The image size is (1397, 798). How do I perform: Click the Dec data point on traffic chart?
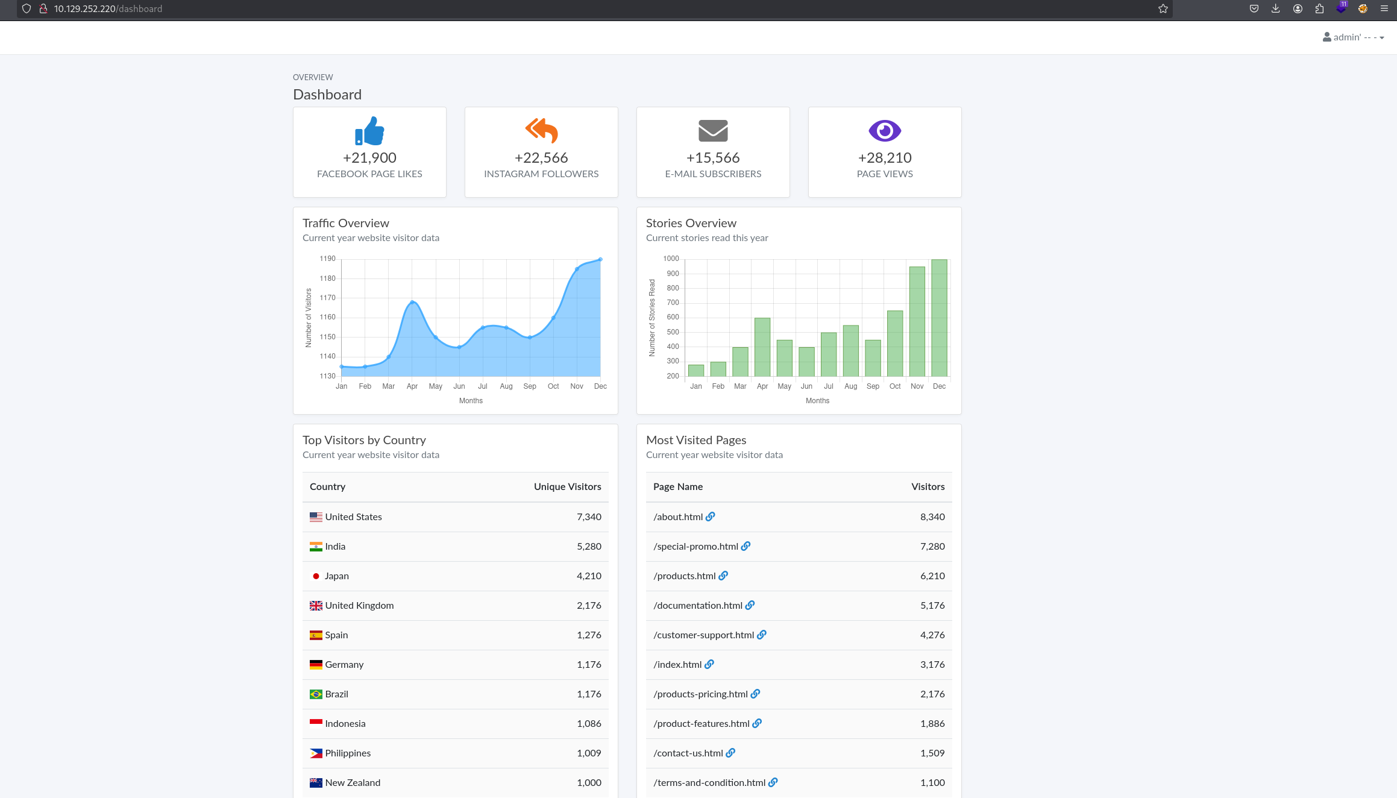(x=600, y=259)
